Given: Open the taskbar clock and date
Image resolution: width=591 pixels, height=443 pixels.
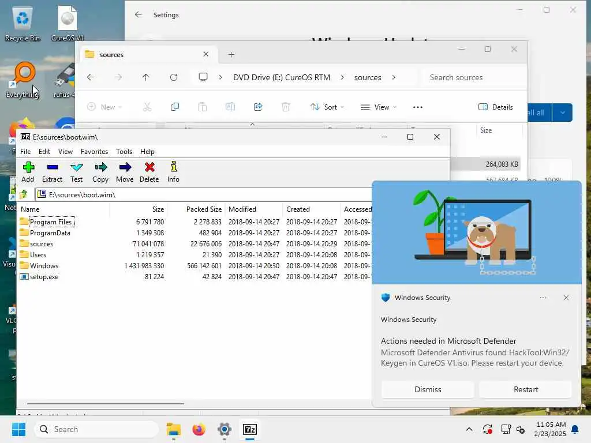Looking at the screenshot, I should 550,429.
